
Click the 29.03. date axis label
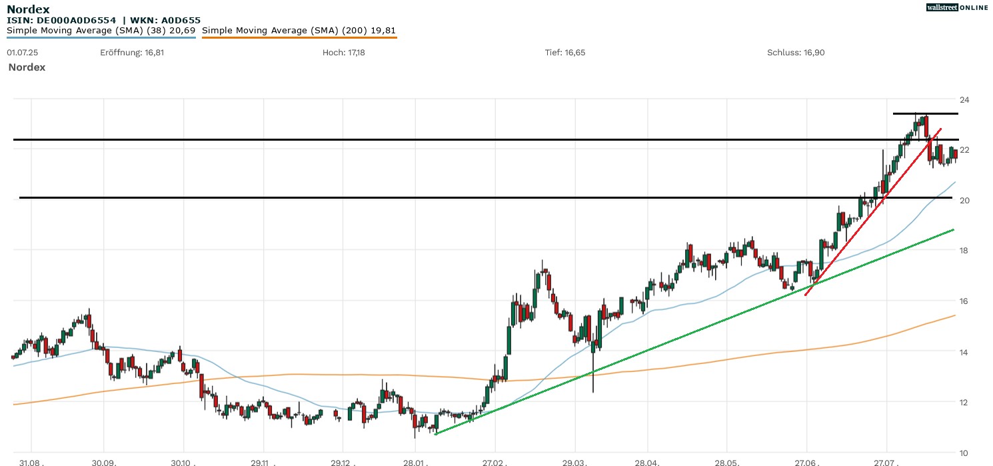(574, 462)
